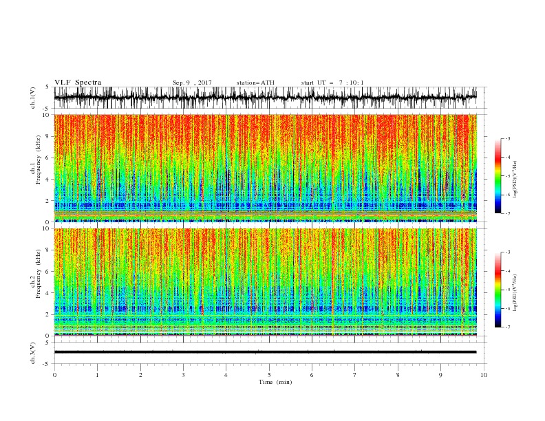Click time axis tick label '5'
Screen dimensions: 545x421
click(269, 375)
